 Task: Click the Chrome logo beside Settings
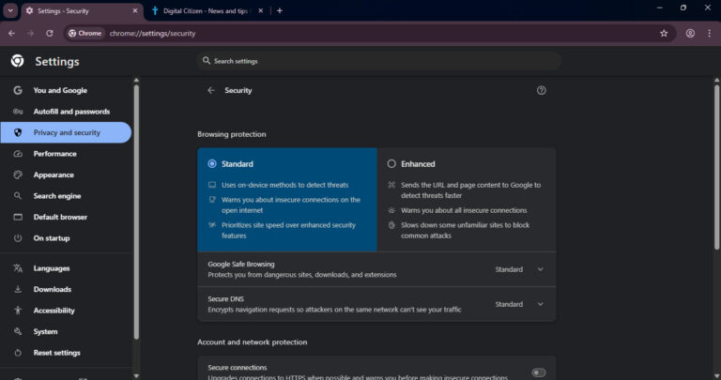point(18,61)
